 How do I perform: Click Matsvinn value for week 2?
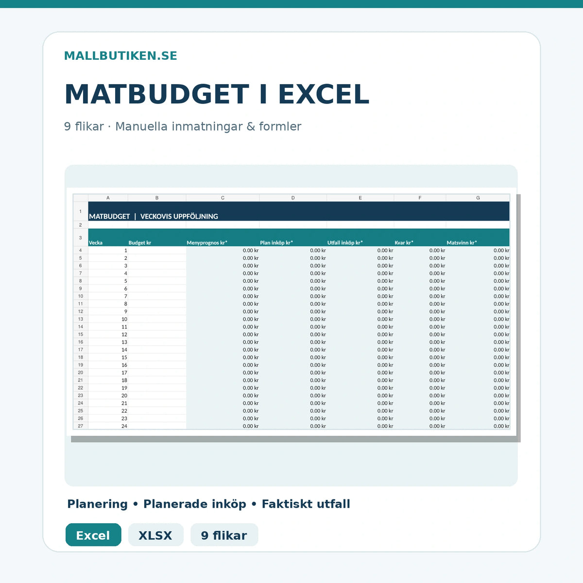[x=478, y=258]
